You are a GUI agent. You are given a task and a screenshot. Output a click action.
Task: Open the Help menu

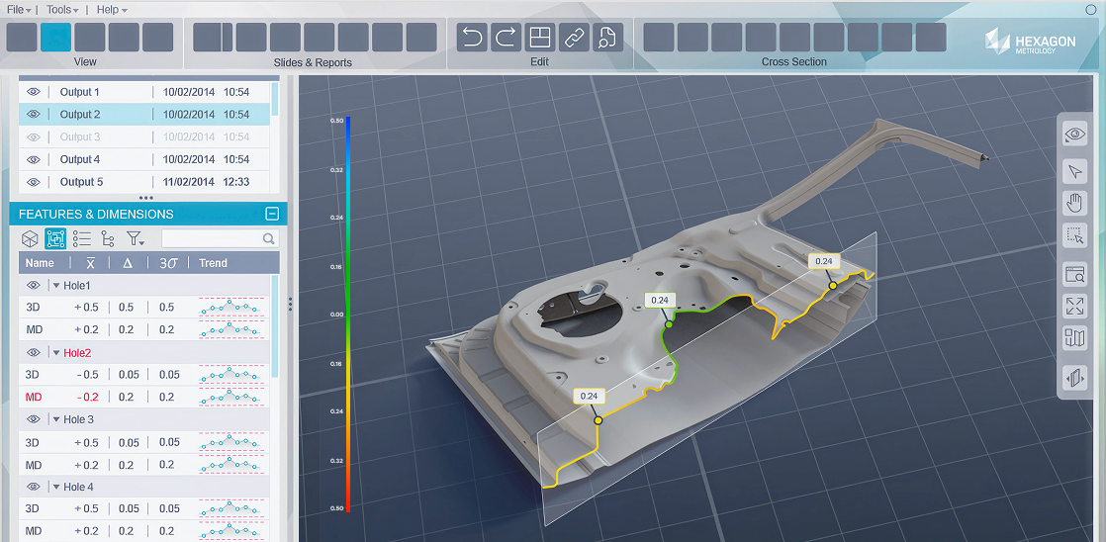tap(112, 10)
